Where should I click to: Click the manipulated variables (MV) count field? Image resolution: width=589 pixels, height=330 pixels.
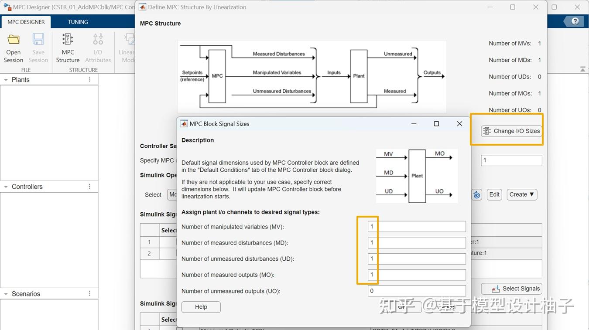pos(416,226)
